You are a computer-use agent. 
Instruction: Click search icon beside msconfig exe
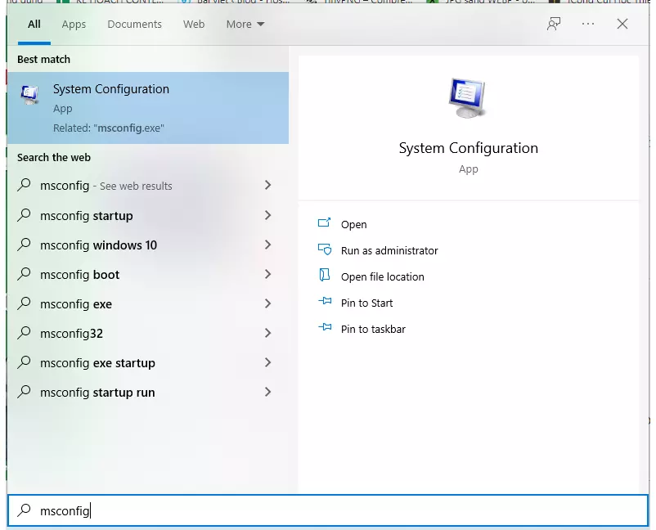click(x=25, y=303)
